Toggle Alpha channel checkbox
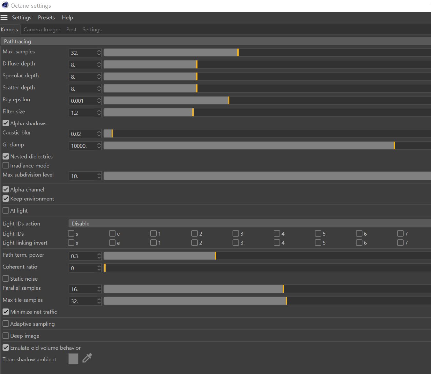Screen dimensions: 431x374 click(6, 189)
